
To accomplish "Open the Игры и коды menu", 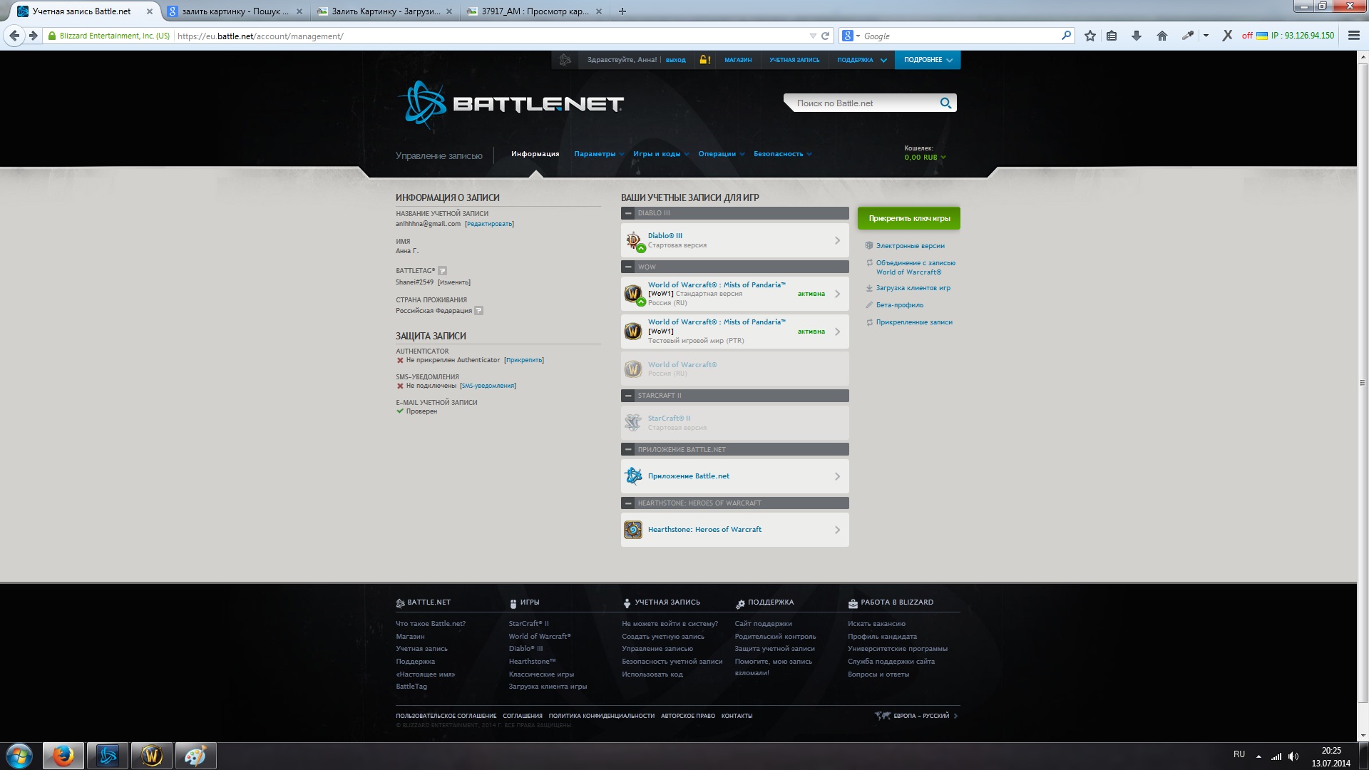I will [x=660, y=154].
